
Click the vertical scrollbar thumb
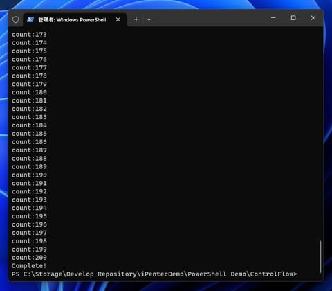click(x=320, y=256)
